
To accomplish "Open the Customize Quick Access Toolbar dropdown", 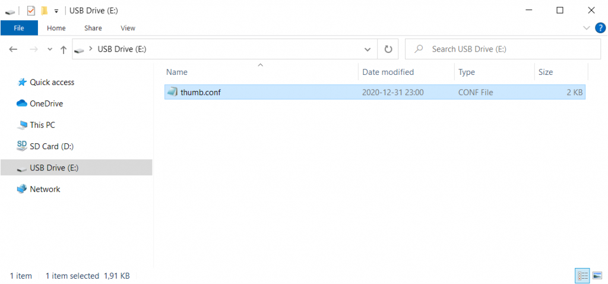I will coord(56,11).
